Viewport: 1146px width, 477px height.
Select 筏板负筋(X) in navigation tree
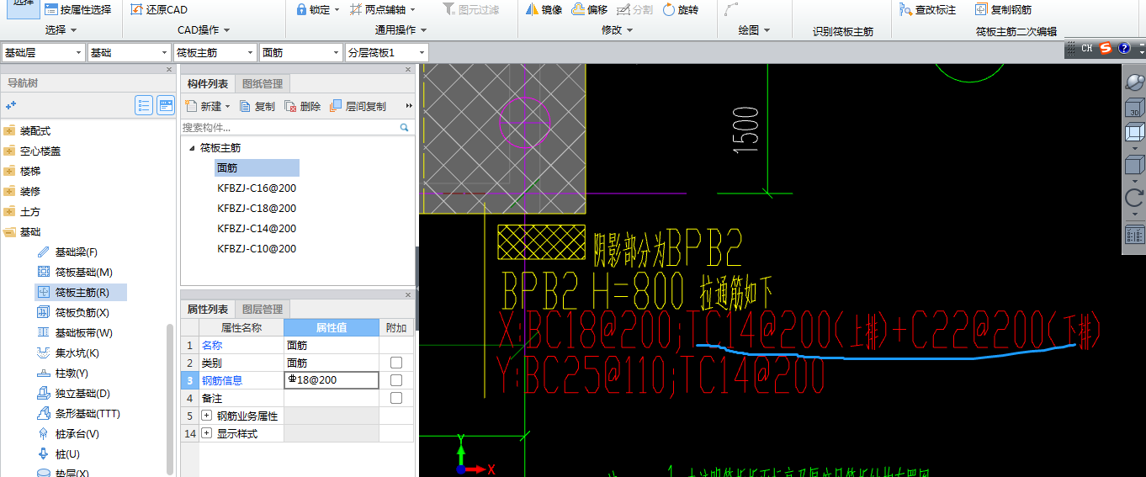(74, 313)
